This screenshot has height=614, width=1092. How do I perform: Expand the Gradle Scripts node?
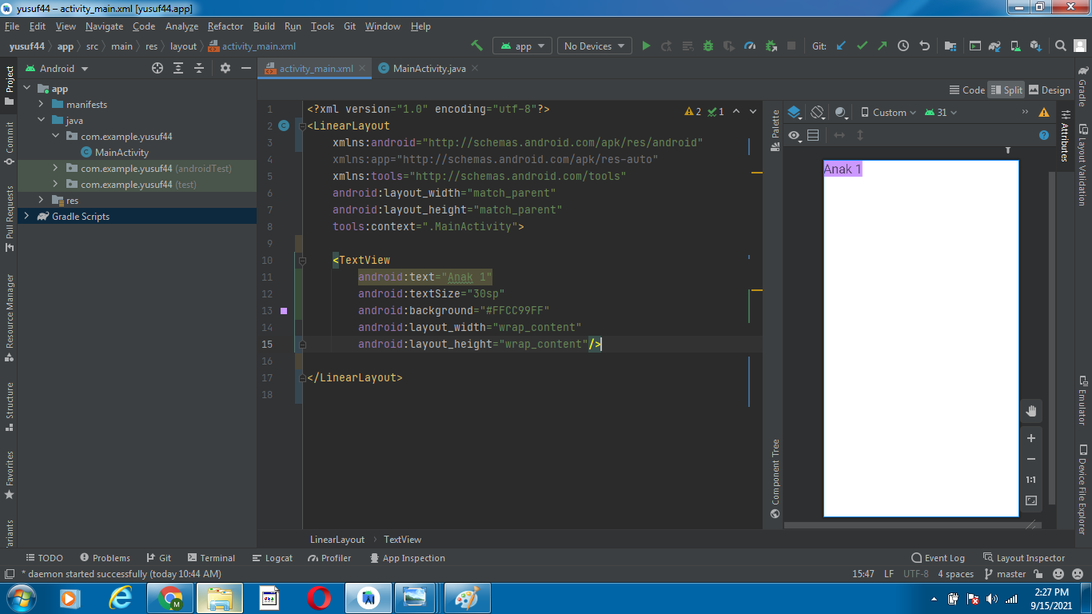[x=26, y=216]
